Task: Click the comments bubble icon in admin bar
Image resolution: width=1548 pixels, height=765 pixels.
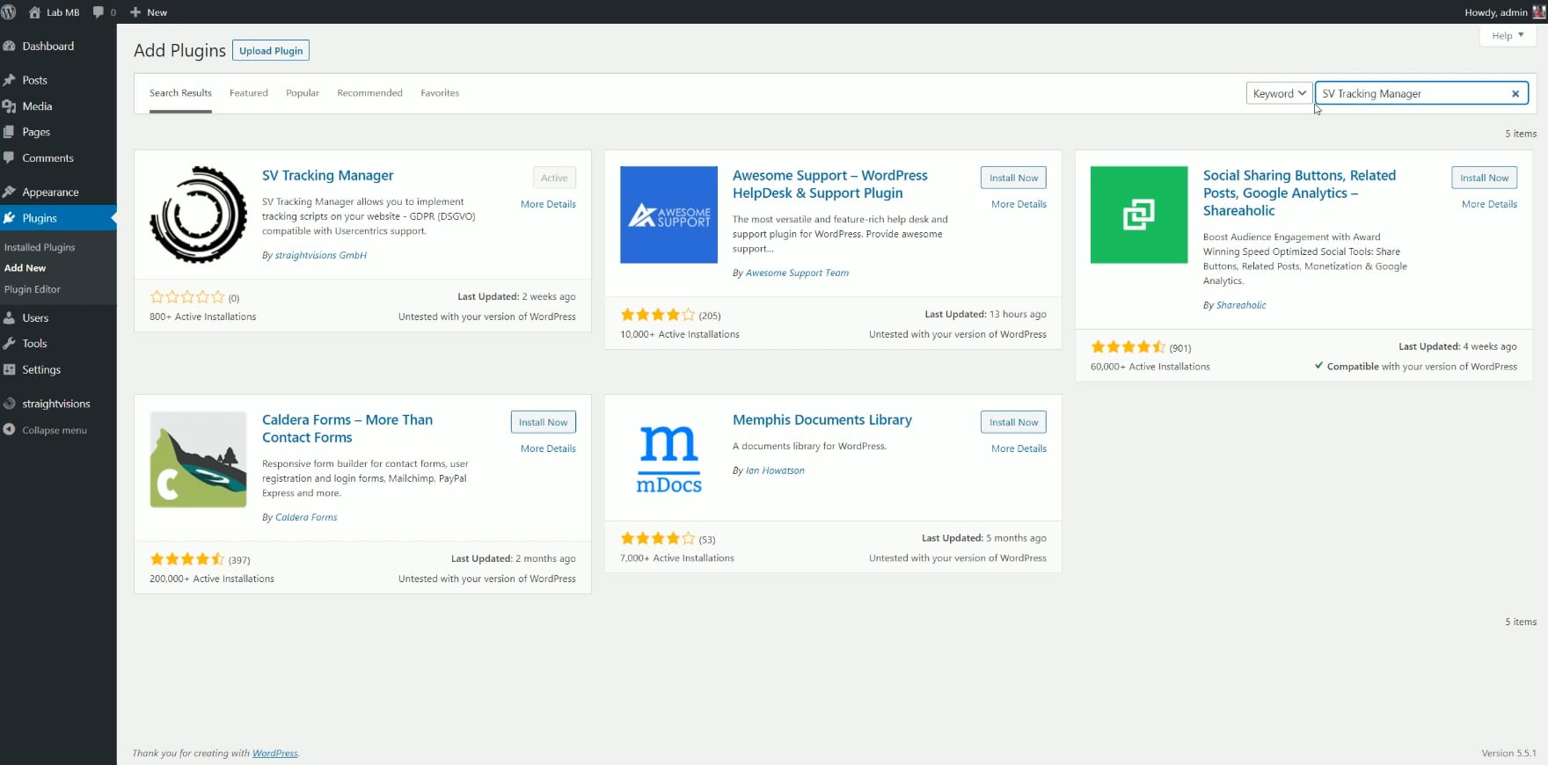Action: [99, 12]
